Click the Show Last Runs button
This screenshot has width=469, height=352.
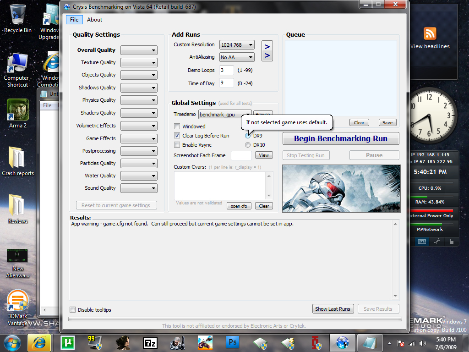tap(333, 309)
